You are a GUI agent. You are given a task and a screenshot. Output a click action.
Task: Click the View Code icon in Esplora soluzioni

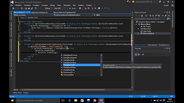163,16
